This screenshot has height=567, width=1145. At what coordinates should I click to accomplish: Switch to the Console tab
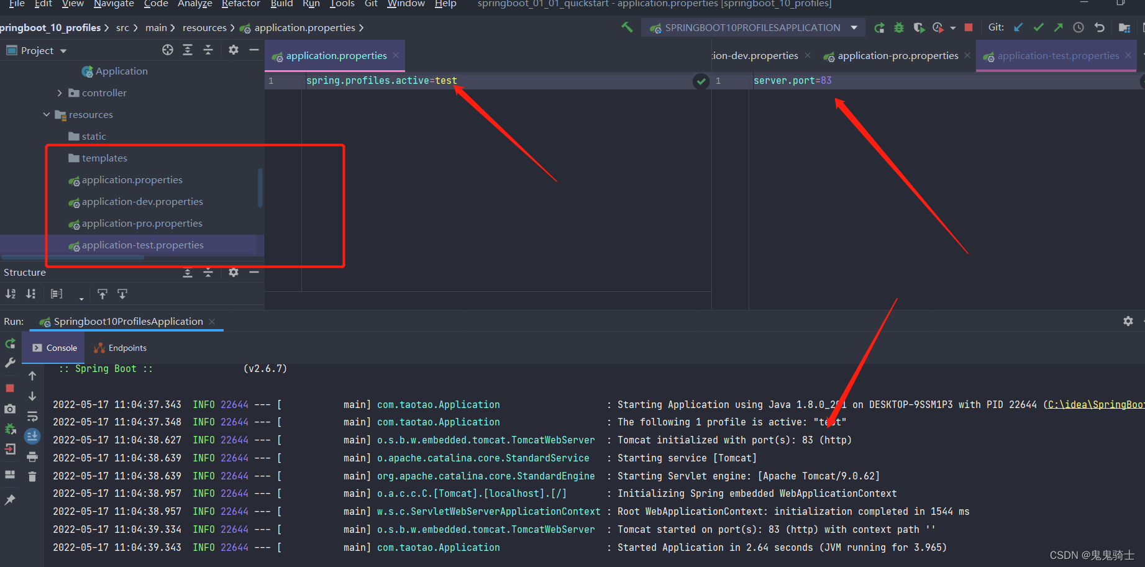point(55,348)
